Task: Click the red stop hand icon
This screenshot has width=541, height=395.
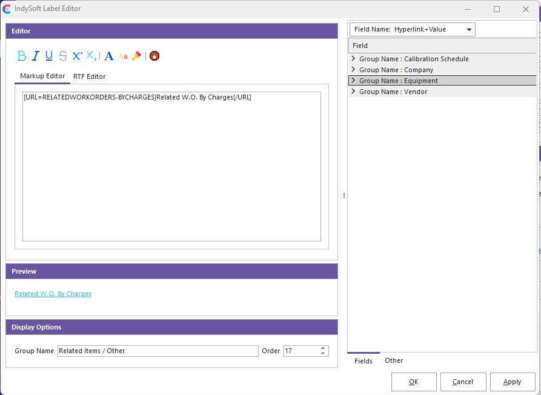Action: (154, 56)
